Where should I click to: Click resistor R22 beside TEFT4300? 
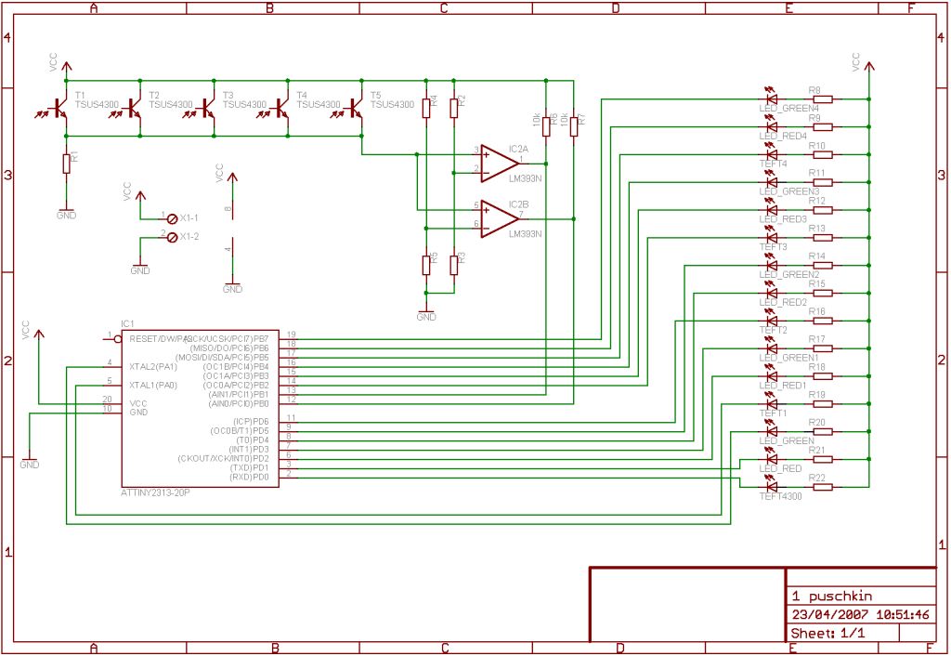click(x=818, y=486)
